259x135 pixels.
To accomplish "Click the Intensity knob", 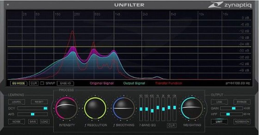I will pyautogui.click(x=66, y=108).
